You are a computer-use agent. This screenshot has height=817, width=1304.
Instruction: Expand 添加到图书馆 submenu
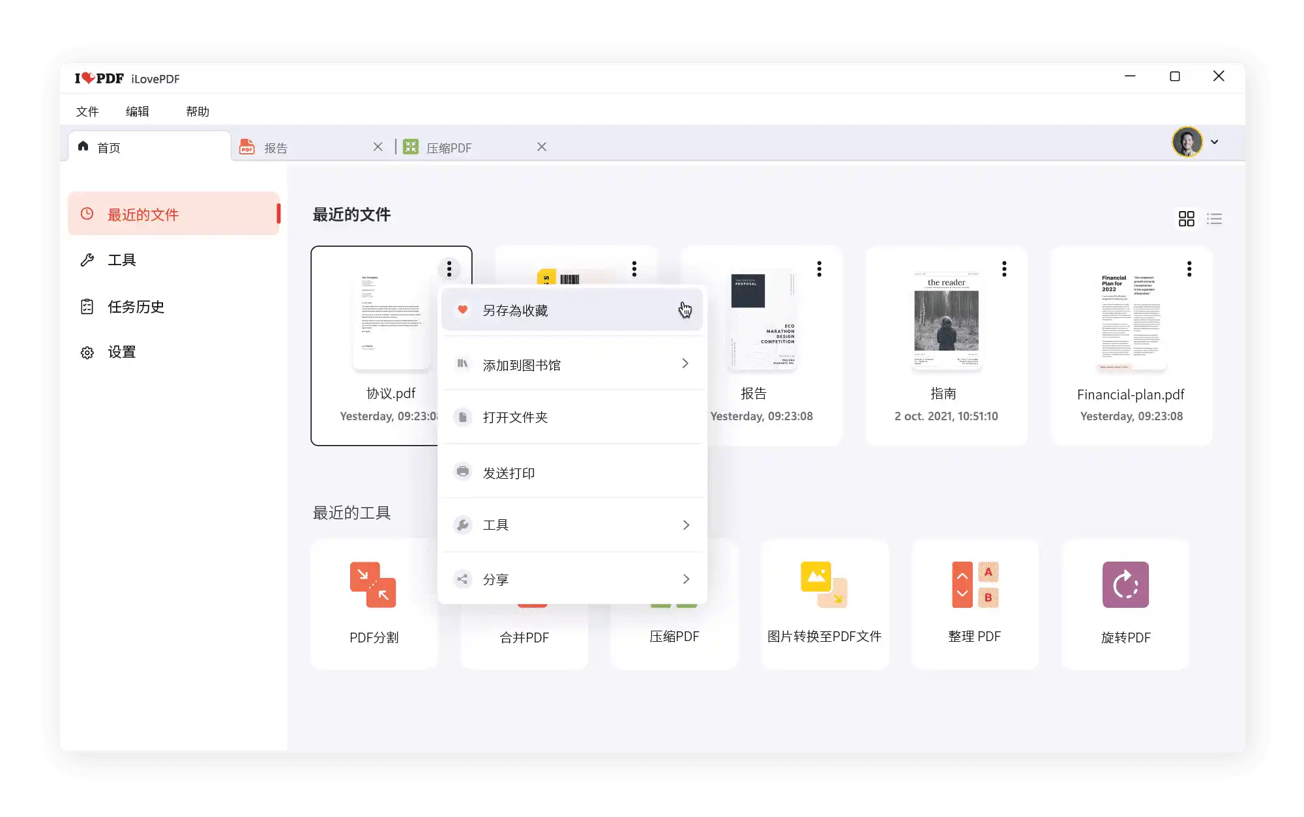coord(572,364)
